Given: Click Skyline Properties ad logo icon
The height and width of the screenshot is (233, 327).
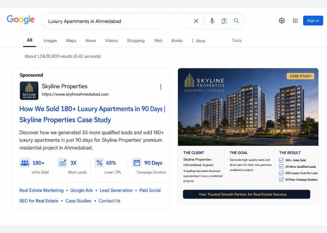Looking at the screenshot, I should point(29,90).
